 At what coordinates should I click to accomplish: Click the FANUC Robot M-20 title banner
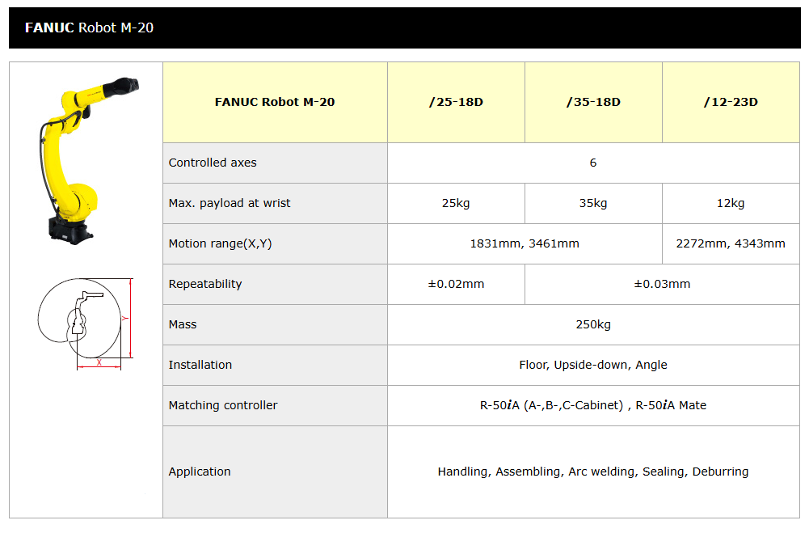404,27
